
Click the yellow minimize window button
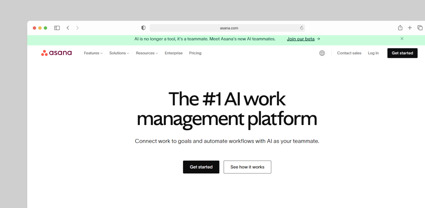click(40, 28)
